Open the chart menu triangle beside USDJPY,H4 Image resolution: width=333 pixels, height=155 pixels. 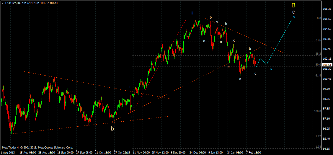point(3,4)
